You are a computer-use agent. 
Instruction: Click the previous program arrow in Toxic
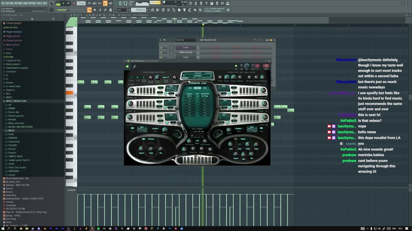184,75
